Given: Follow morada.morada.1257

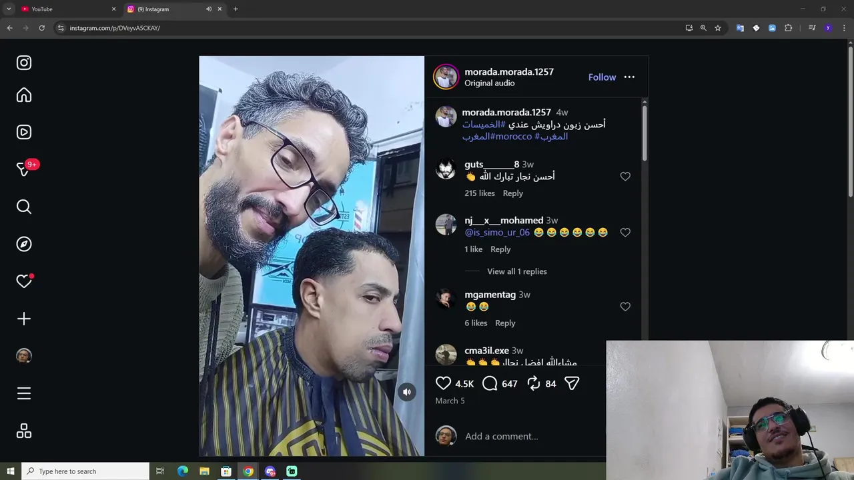Looking at the screenshot, I should click(602, 77).
